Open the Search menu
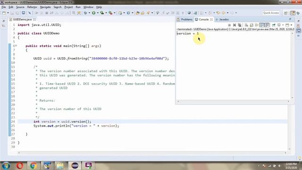Viewport: 302px width, 170px height. pos(58,7)
